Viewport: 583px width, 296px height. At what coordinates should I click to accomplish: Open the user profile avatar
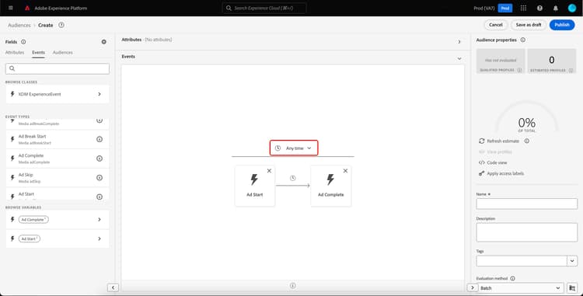pyautogui.click(x=572, y=9)
